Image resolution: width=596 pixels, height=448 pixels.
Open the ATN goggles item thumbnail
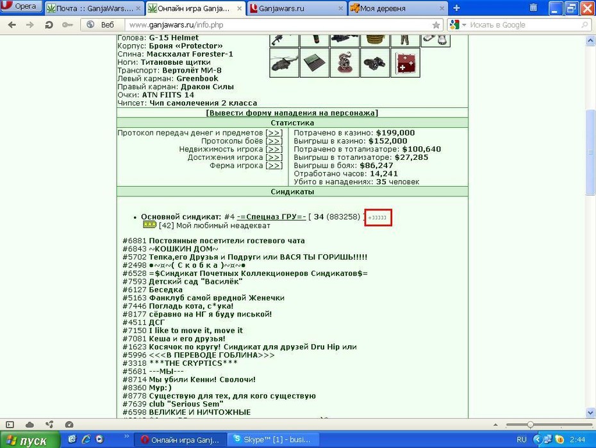coord(375,63)
